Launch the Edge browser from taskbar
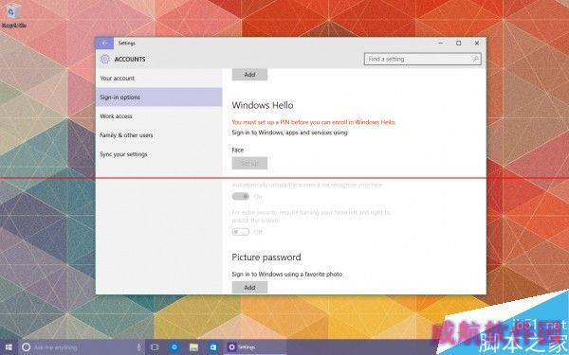The width and height of the screenshot is (569, 355). pos(174,347)
